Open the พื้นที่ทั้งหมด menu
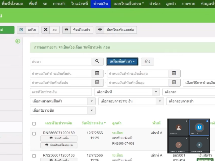The height and width of the screenshot is (161, 215). [x=12, y=4]
